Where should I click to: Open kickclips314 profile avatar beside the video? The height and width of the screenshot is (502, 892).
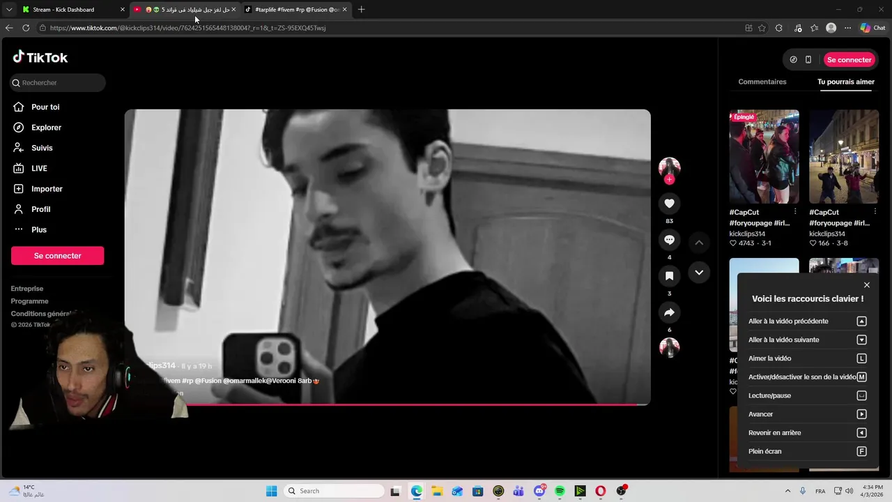[x=669, y=167]
